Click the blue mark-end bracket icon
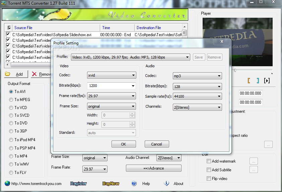282x192 pixels. point(258,81)
